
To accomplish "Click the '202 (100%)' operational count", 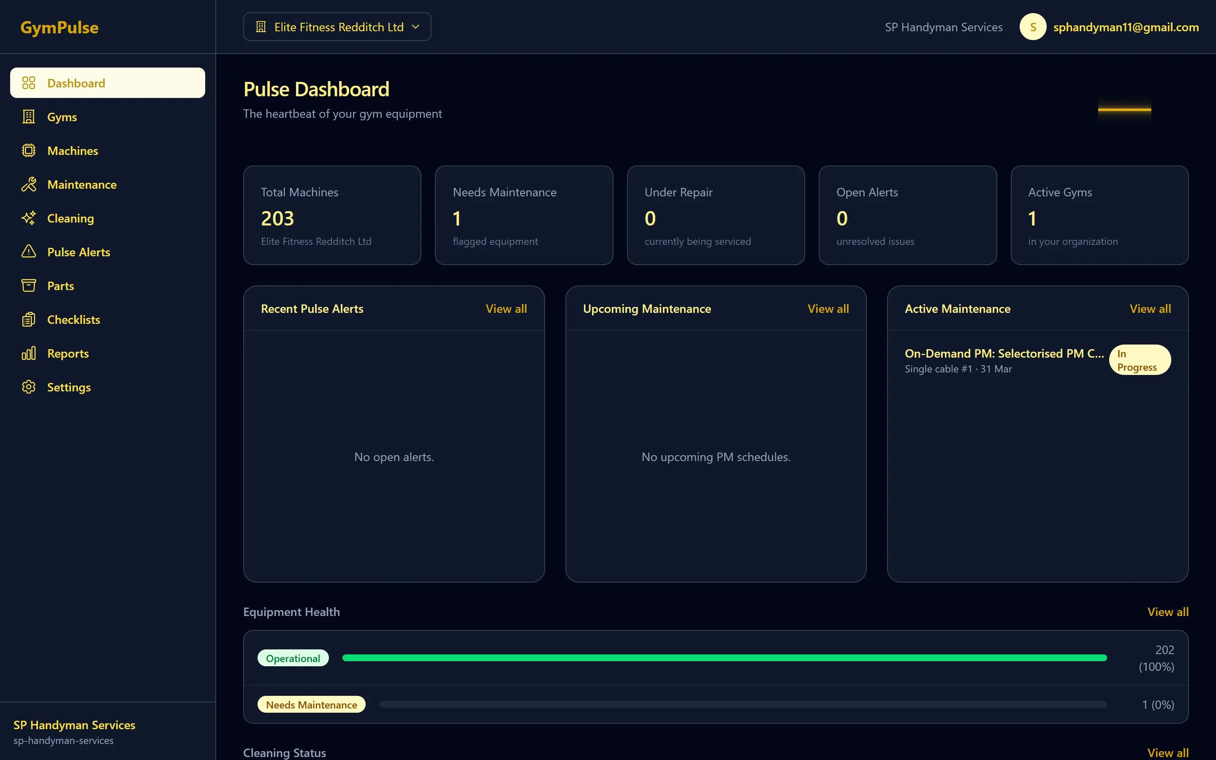I will click(1156, 658).
